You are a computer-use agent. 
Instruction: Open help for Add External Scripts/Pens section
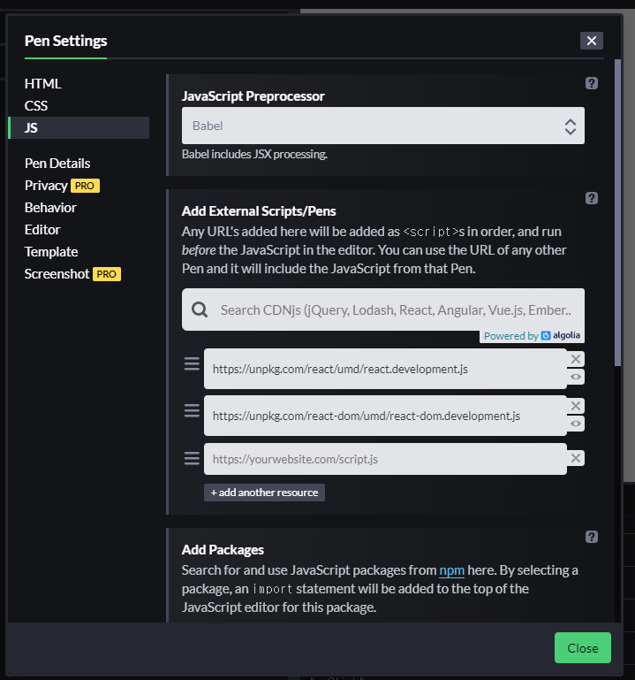(x=591, y=198)
